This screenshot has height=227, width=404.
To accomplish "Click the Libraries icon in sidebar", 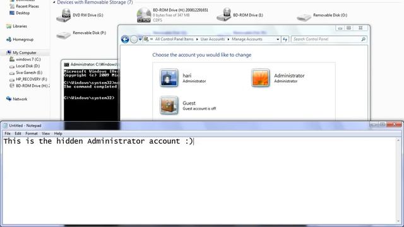I will click(9, 26).
